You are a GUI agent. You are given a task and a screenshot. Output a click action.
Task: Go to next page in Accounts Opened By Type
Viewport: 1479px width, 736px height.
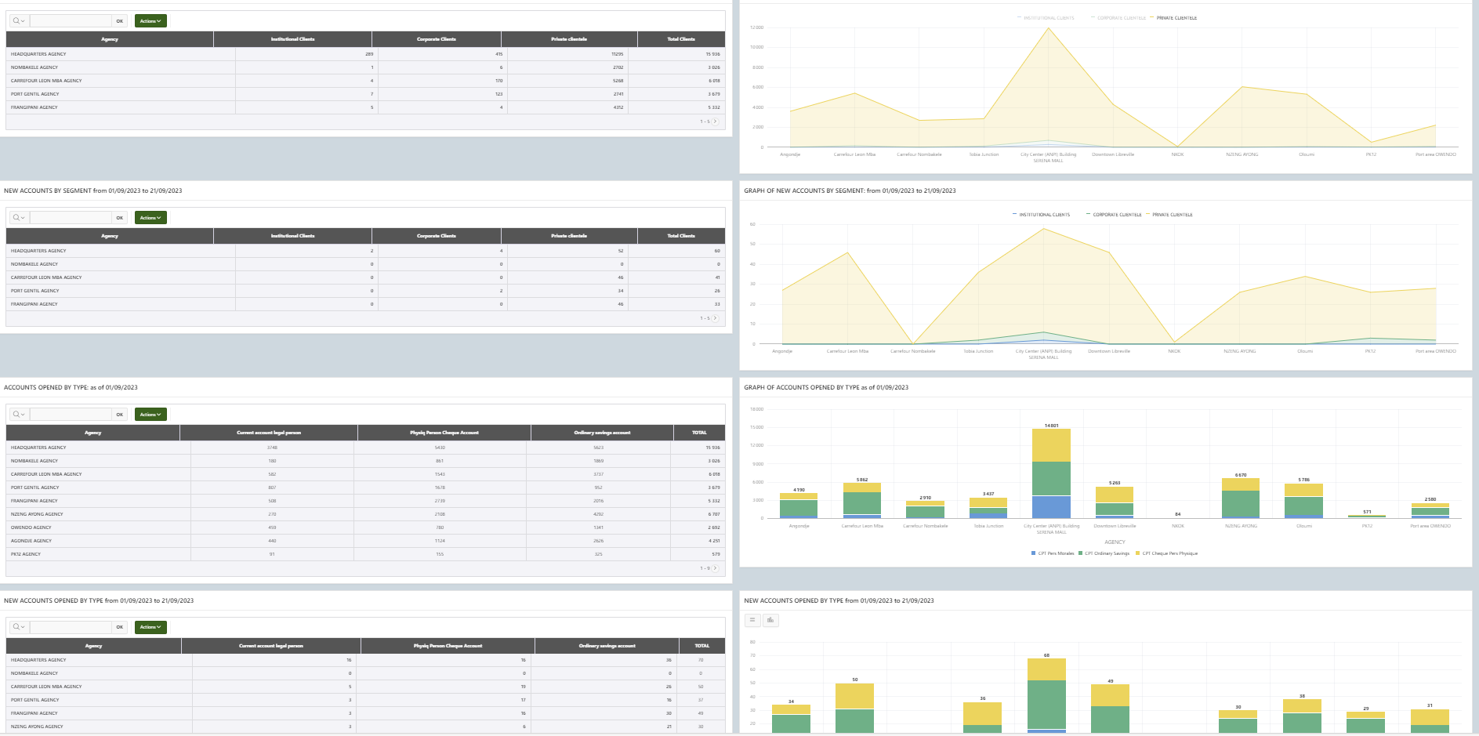[x=715, y=568]
